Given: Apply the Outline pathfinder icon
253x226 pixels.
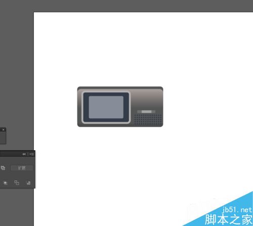Looking at the screenshot, I should pos(17,182).
